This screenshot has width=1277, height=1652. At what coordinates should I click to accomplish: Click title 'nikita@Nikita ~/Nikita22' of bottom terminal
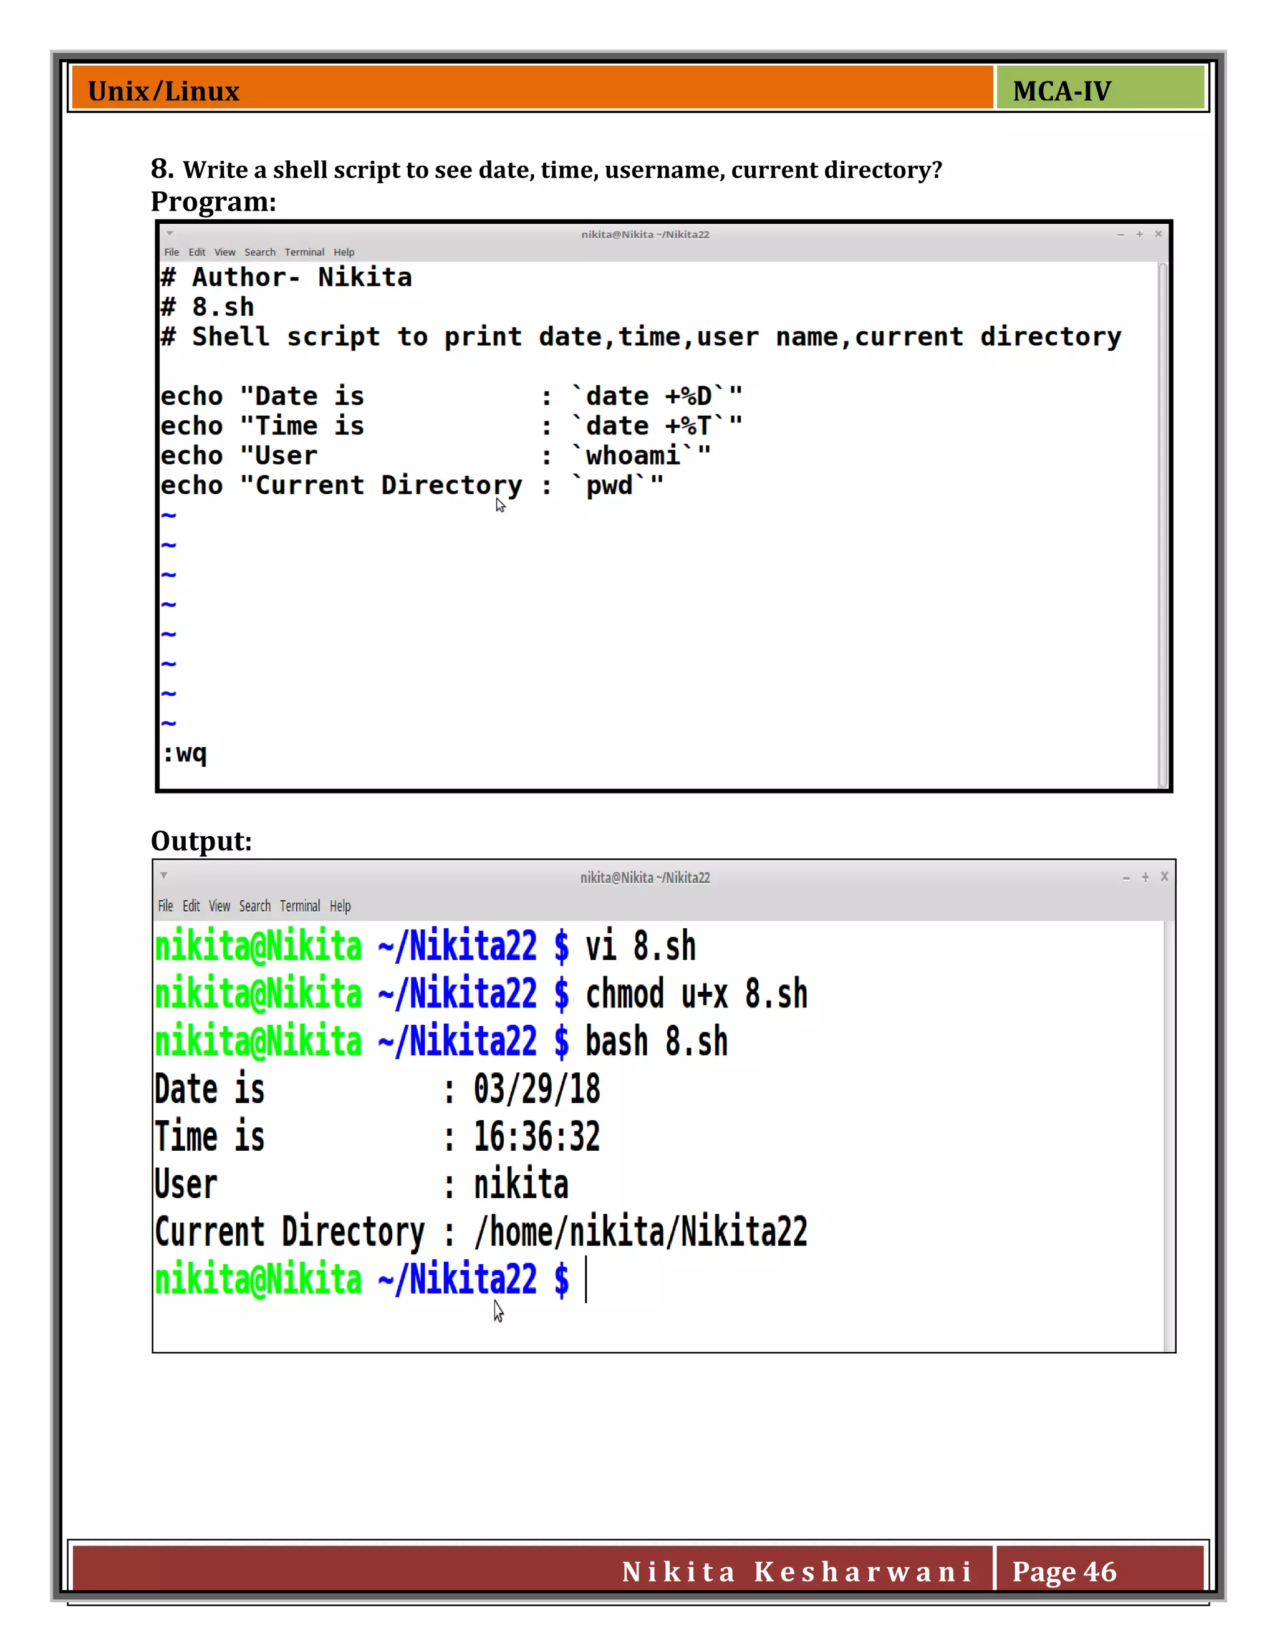645,878
